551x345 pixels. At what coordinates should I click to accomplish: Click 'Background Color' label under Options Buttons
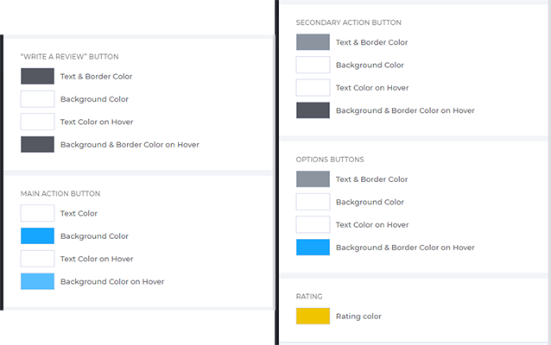[370, 202]
